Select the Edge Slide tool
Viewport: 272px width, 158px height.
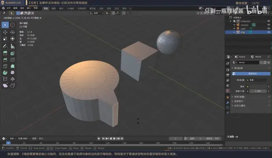click(5, 79)
